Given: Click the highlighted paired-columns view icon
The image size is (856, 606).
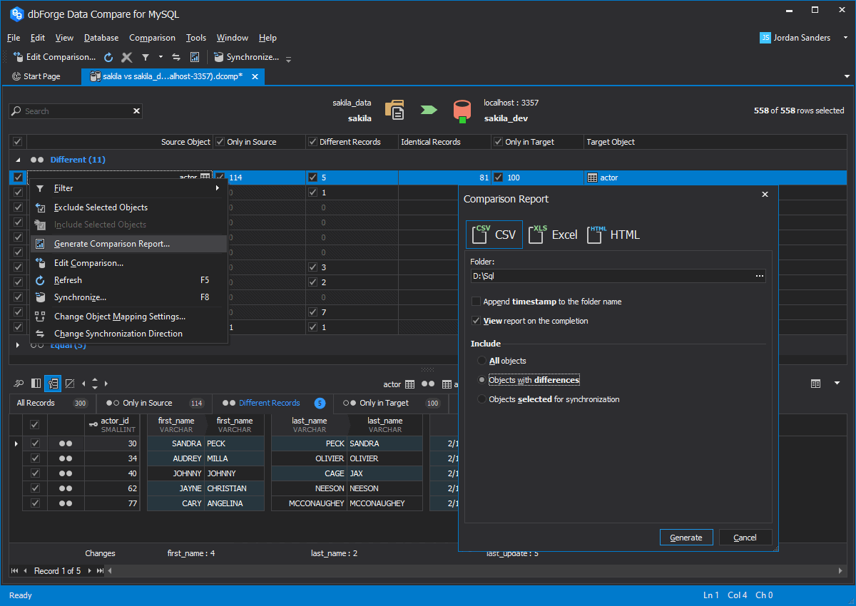Looking at the screenshot, I should [x=53, y=384].
